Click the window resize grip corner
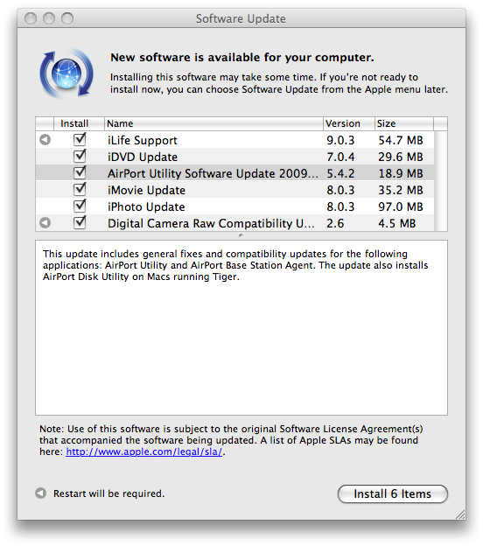Image resolution: width=483 pixels, height=546 pixels. click(460, 514)
